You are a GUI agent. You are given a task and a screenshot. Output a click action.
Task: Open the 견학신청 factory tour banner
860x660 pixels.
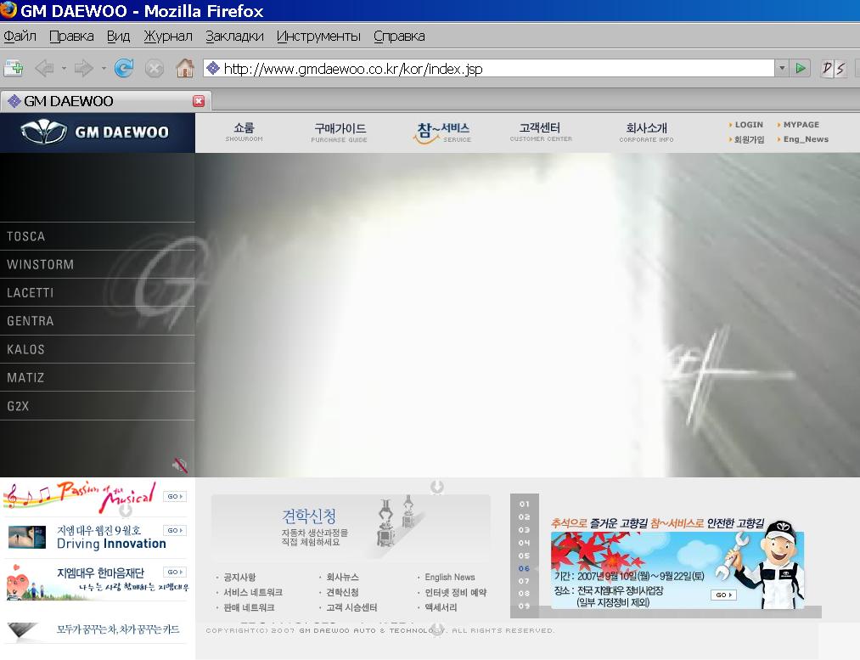click(351, 527)
